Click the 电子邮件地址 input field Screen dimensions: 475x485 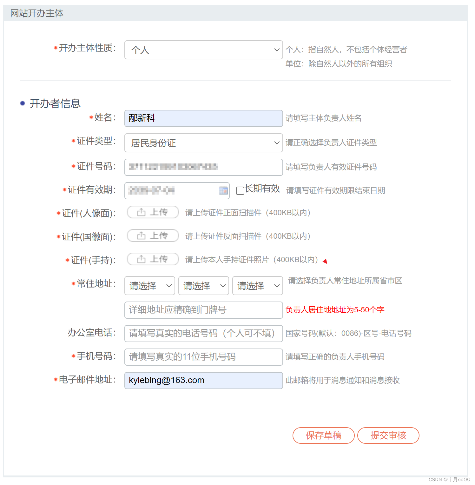(203, 381)
